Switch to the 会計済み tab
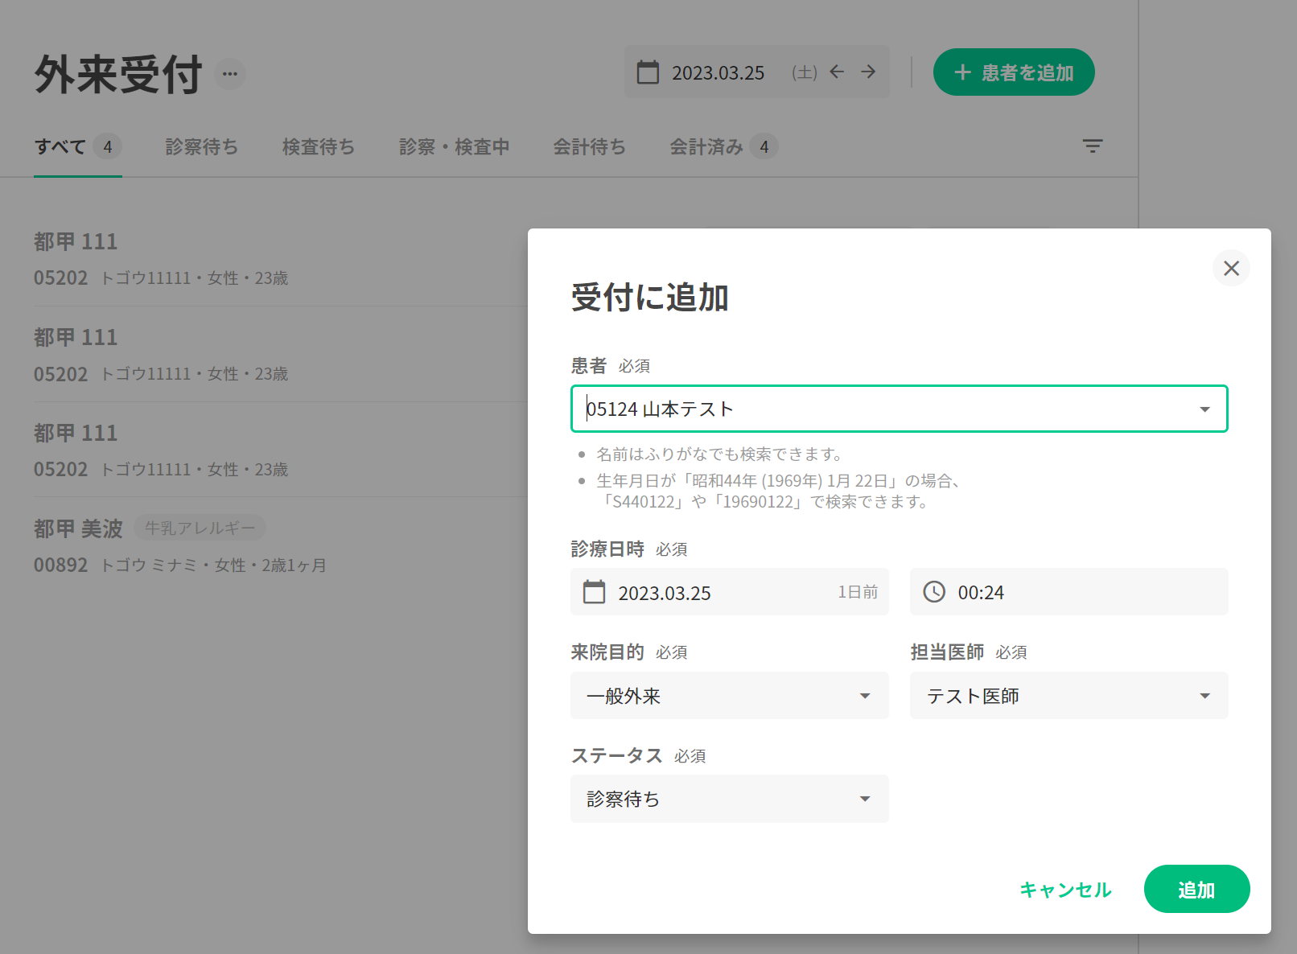 (706, 147)
